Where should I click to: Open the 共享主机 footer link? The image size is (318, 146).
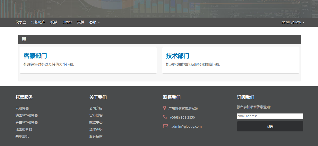pyautogui.click(x=22, y=136)
